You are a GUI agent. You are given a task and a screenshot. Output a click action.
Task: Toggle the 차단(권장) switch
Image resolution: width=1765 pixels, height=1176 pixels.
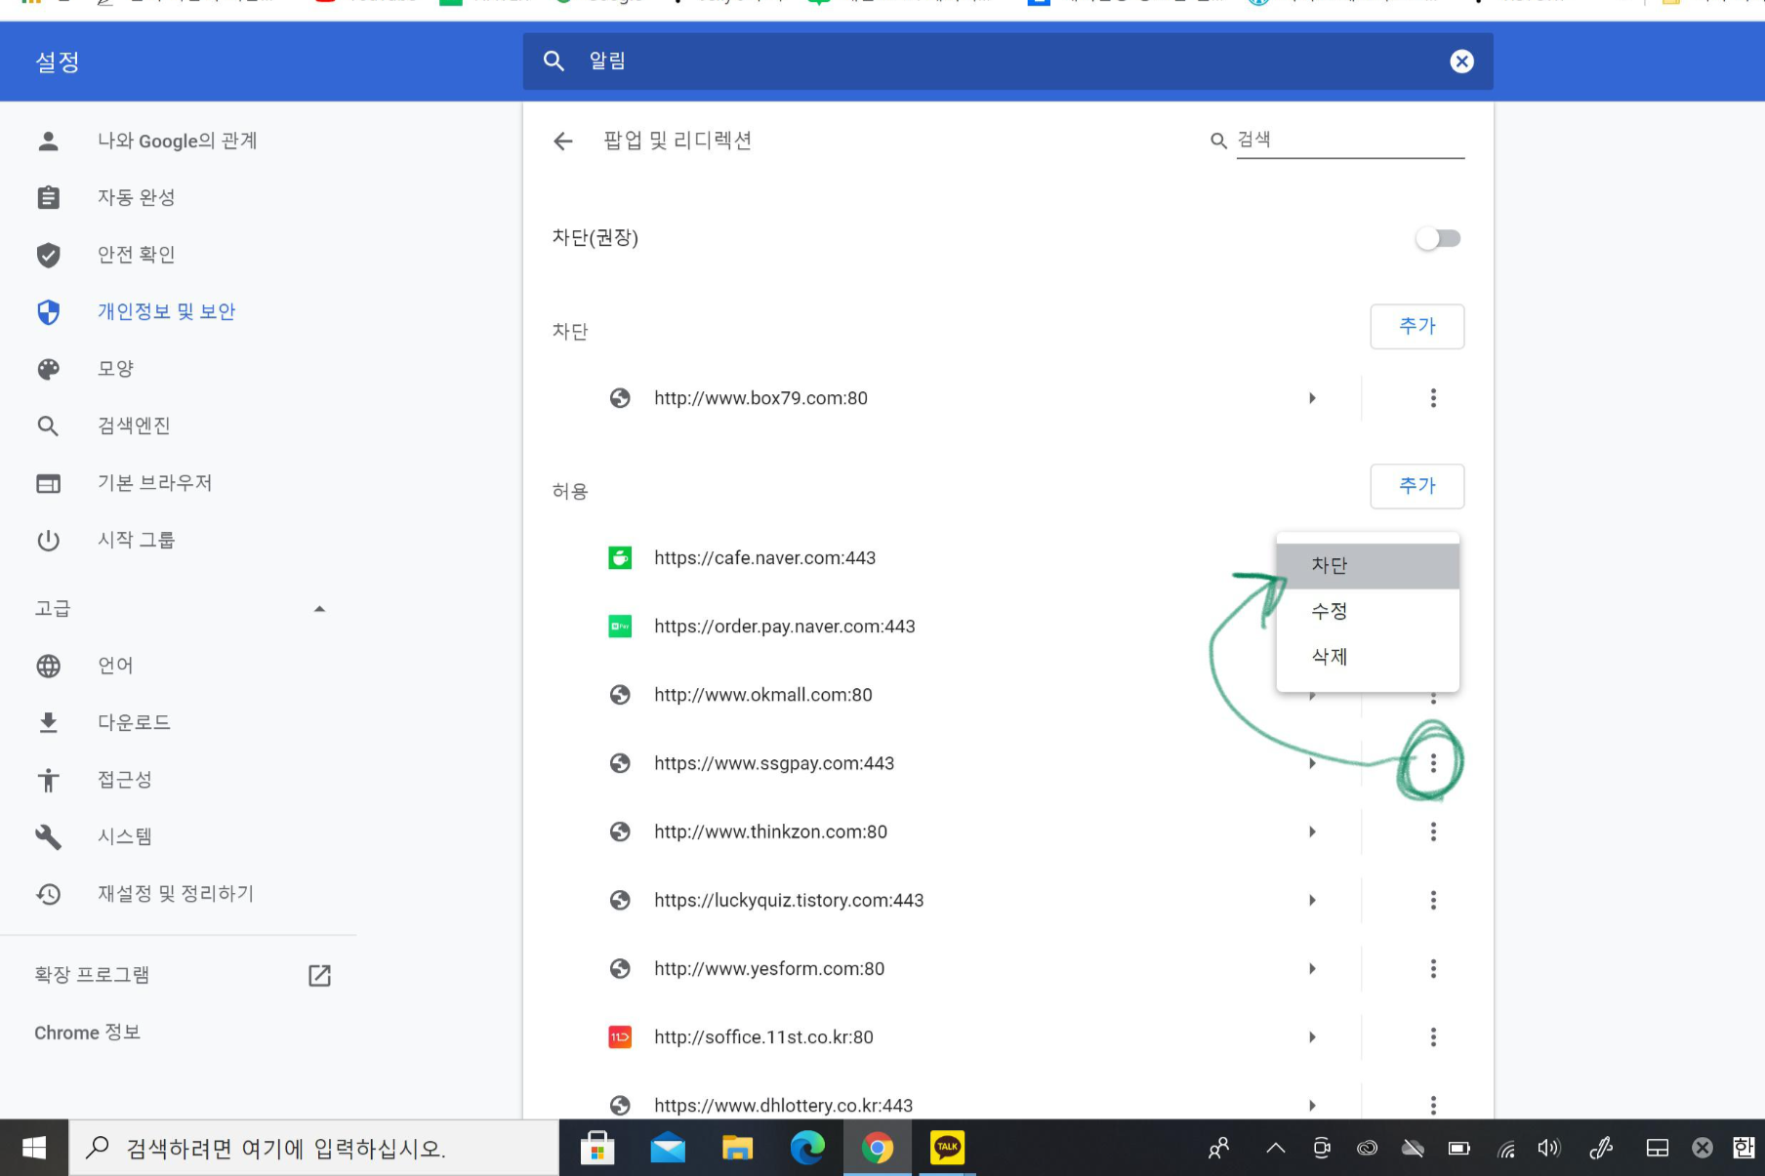1438,238
